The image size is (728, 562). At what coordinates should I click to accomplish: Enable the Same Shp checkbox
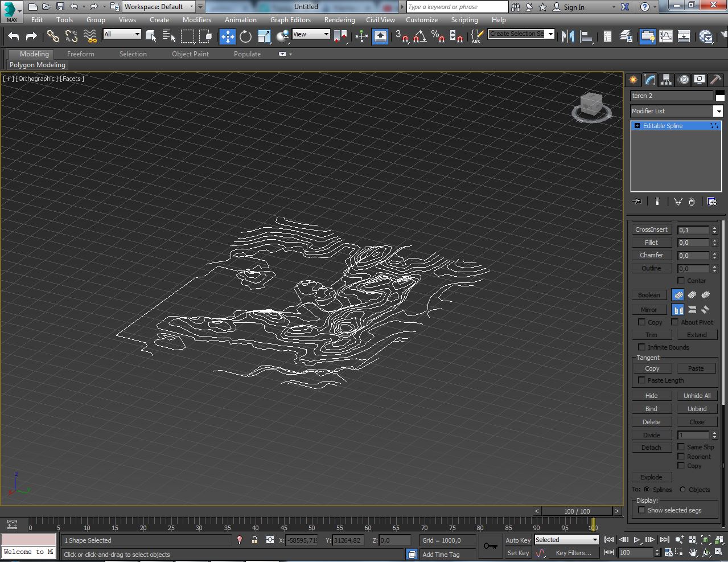point(681,447)
